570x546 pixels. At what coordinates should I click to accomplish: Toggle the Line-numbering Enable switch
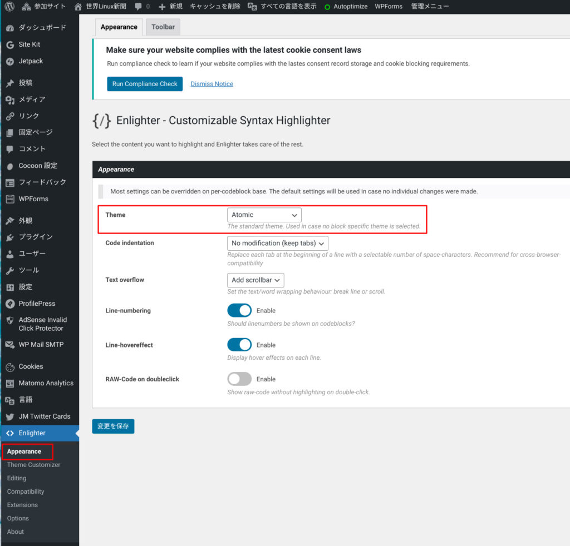239,310
